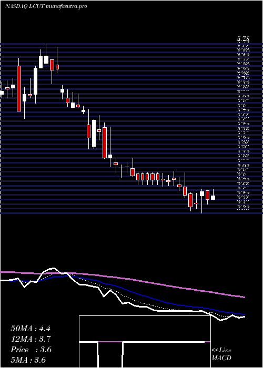The height and width of the screenshot is (368, 263).
Task: Click the tall red candle near chart start
Action: pyautogui.click(x=19, y=88)
